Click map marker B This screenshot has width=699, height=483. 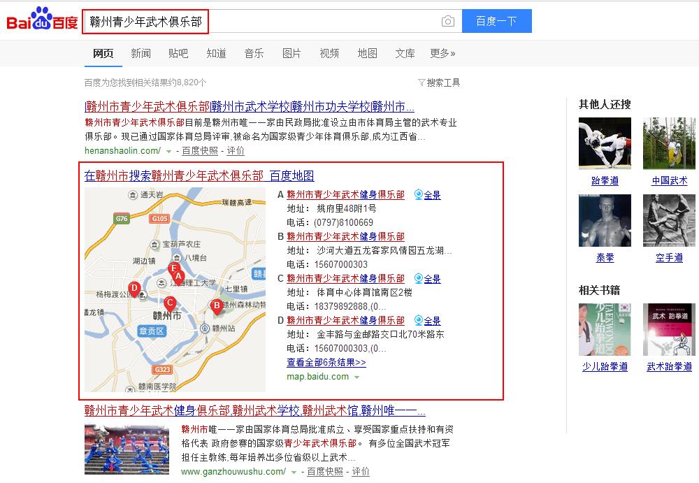pyautogui.click(x=217, y=306)
